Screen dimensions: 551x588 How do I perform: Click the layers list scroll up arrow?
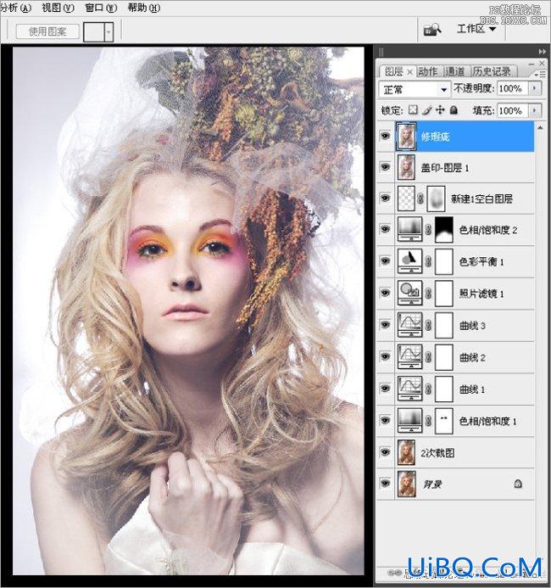[540, 128]
